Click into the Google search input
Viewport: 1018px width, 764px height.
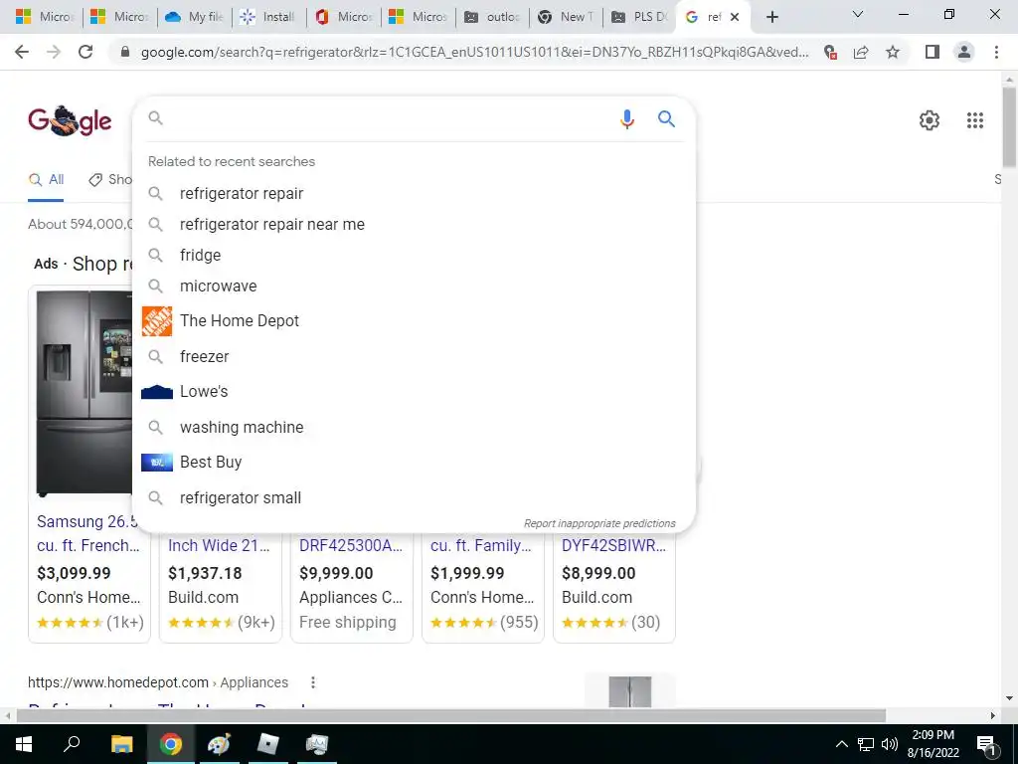click(390, 118)
